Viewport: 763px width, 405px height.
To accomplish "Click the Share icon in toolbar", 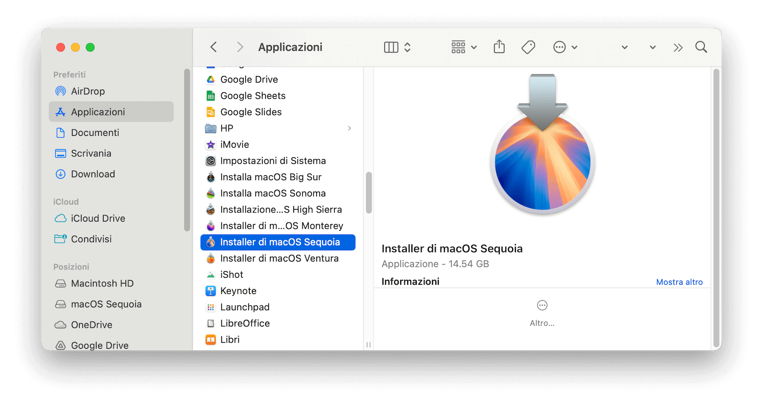I will coord(499,47).
